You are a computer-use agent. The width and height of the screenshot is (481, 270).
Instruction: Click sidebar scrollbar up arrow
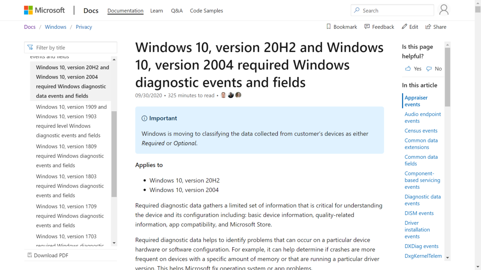pos(114,60)
